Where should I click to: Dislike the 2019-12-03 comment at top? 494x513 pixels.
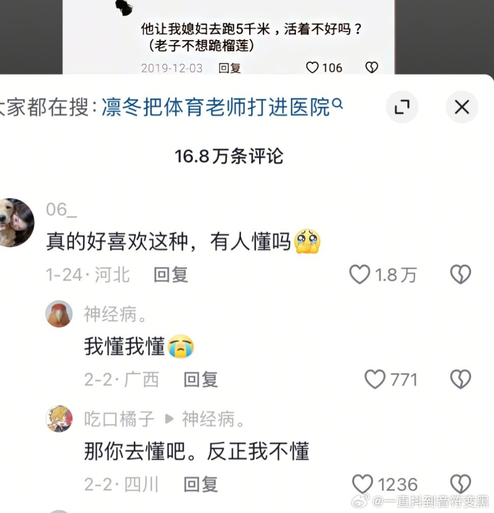tap(372, 67)
